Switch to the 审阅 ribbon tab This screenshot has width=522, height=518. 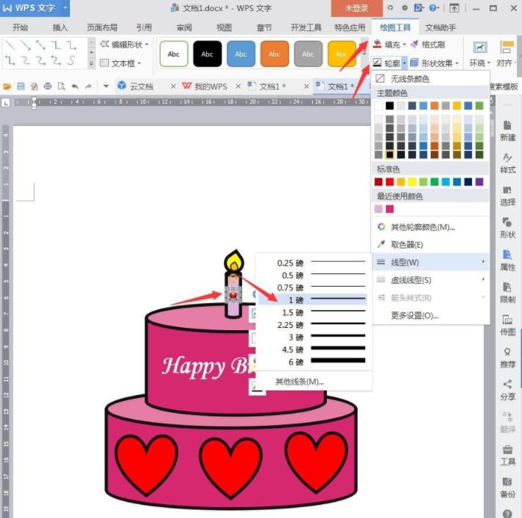pos(184,27)
